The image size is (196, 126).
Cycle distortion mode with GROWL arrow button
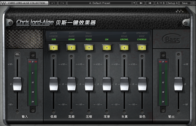124,48
